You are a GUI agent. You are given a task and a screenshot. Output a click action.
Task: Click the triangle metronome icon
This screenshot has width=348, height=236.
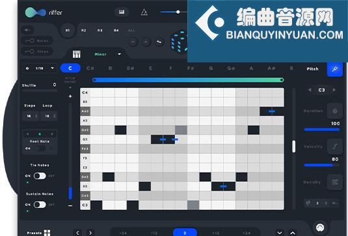[x=144, y=12]
